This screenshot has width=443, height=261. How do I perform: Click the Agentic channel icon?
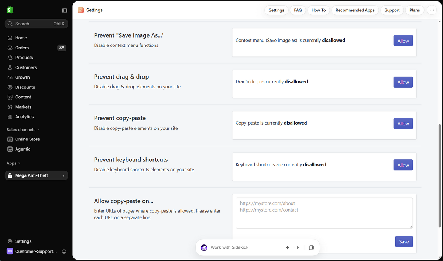(x=10, y=149)
